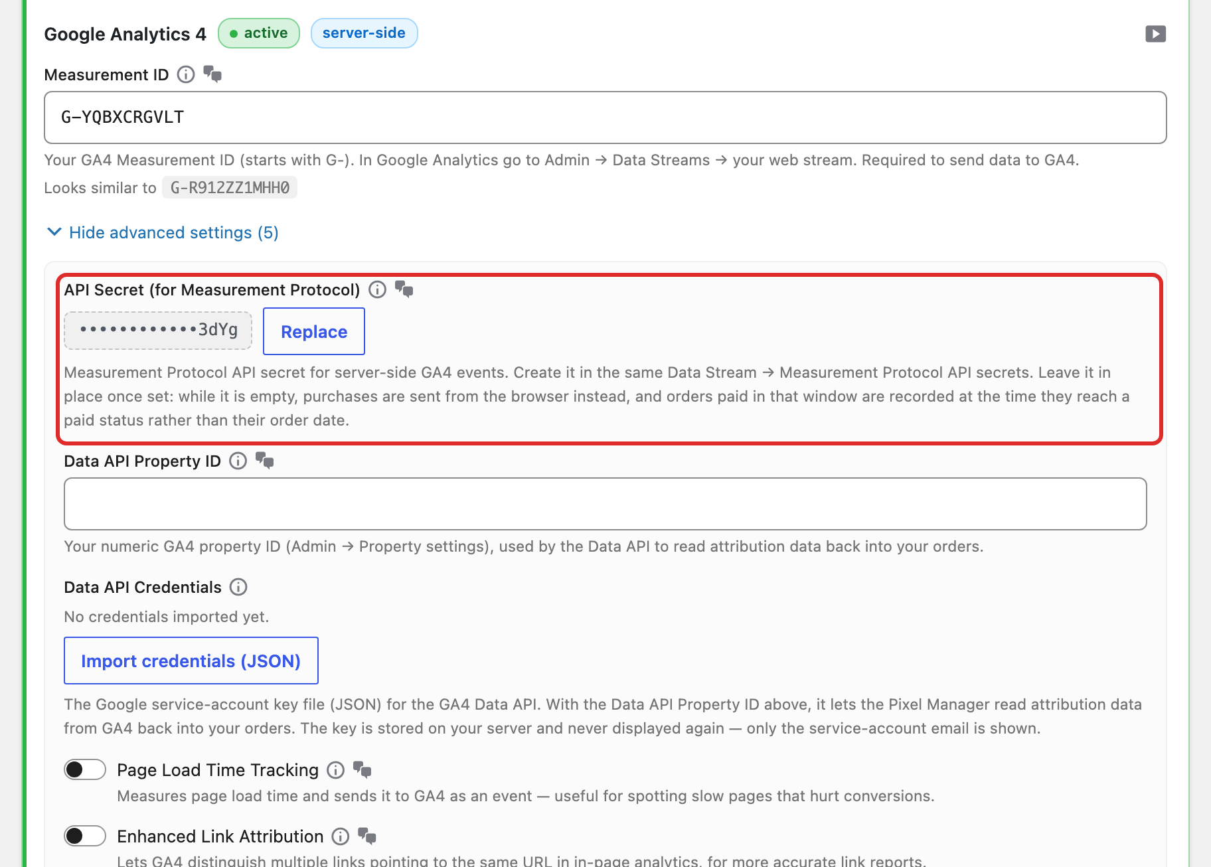Click the server-side badge

pyautogui.click(x=364, y=33)
